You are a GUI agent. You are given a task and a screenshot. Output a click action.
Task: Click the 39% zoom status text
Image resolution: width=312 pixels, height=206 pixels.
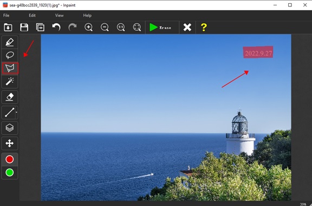[x=303, y=204]
